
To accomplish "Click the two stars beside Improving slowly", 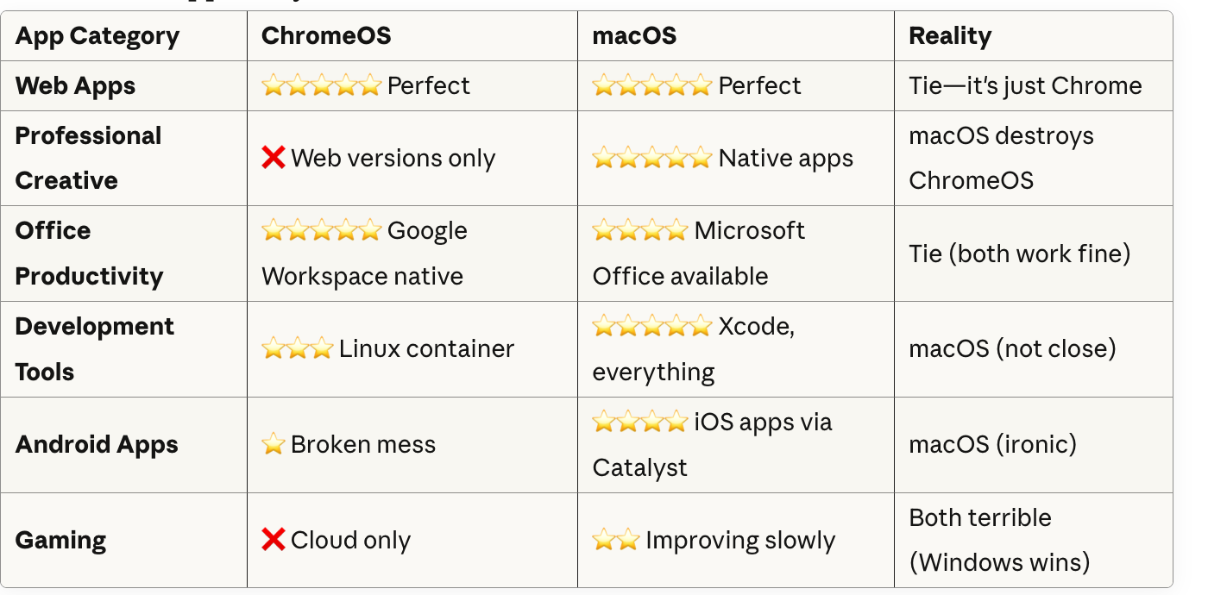I will click(x=616, y=540).
